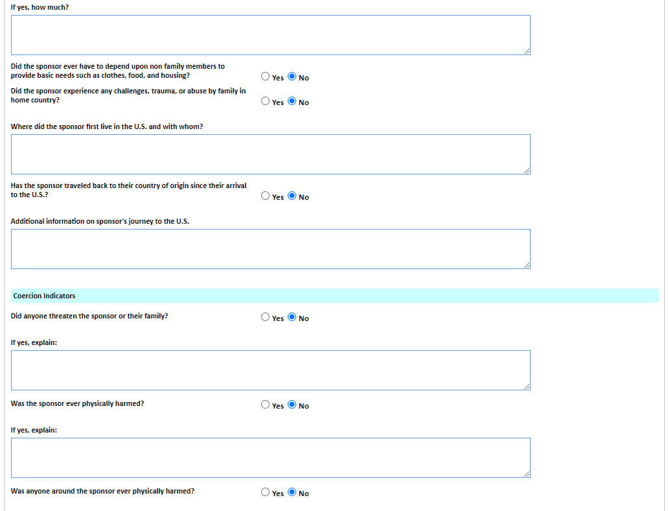The image size is (670, 511).
Task: Focus the where sponsor first lived text area
Action: tap(270, 154)
